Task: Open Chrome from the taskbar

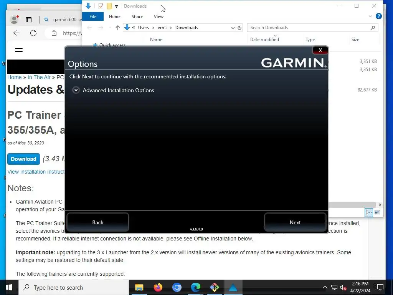Action: (x=177, y=287)
